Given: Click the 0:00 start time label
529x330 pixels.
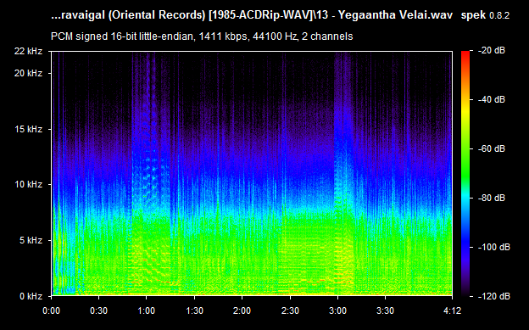Looking at the screenshot, I should pyautogui.click(x=51, y=310).
